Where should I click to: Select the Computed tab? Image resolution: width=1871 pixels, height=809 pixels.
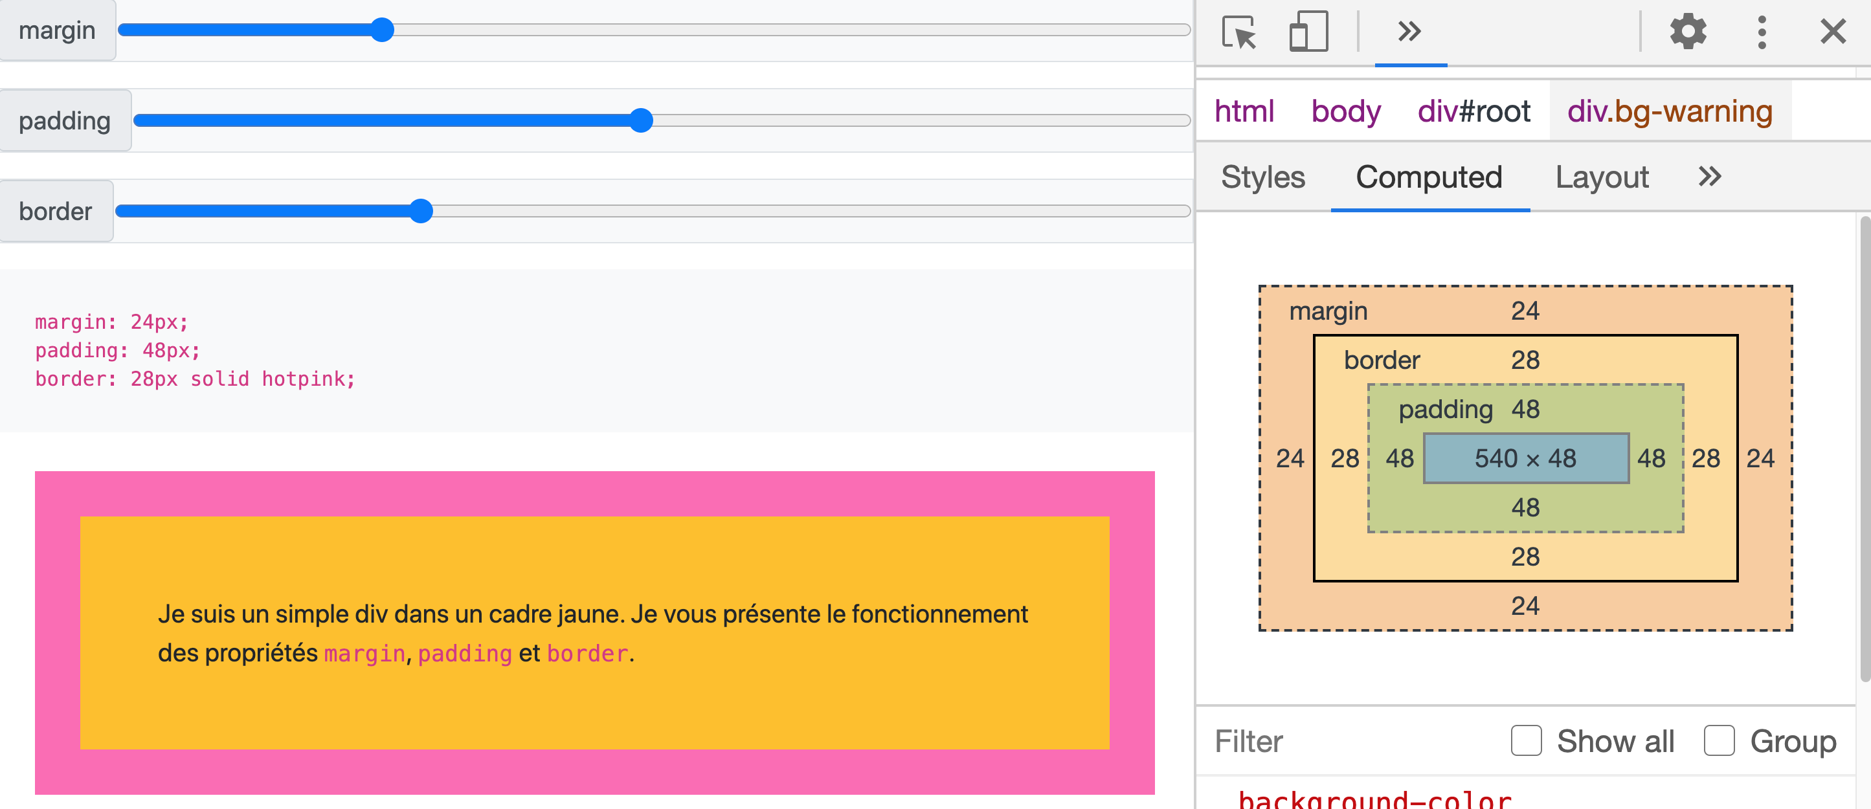(1429, 177)
